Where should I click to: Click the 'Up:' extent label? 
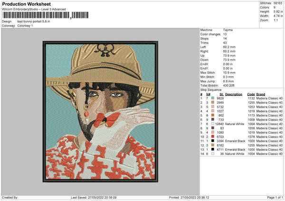(203, 55)
